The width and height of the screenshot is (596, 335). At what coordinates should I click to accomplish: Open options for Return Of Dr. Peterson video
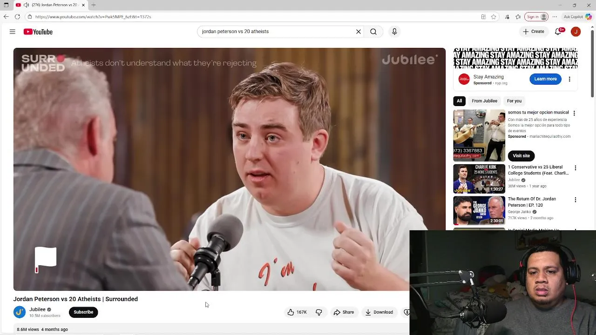pos(575,200)
